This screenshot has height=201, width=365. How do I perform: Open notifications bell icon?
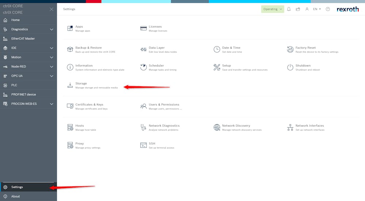pos(289,9)
